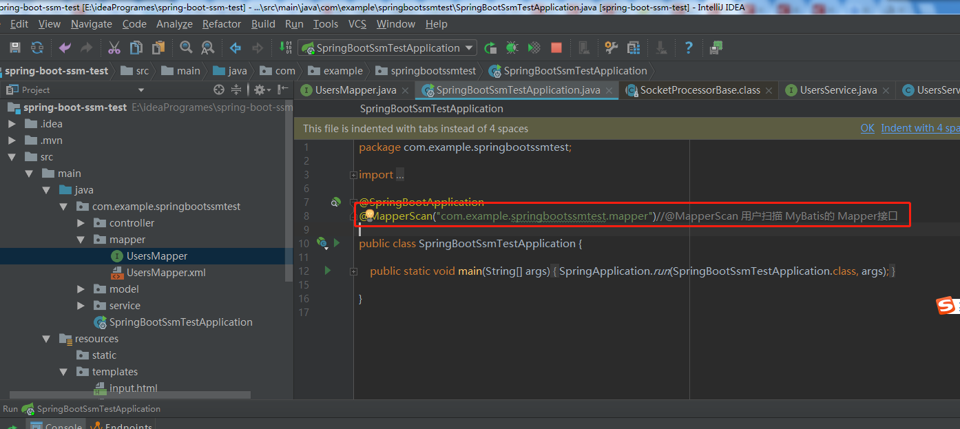Click the Spring bean gutter icon on line 7
Screen dimensions: 960x429
tap(335, 202)
